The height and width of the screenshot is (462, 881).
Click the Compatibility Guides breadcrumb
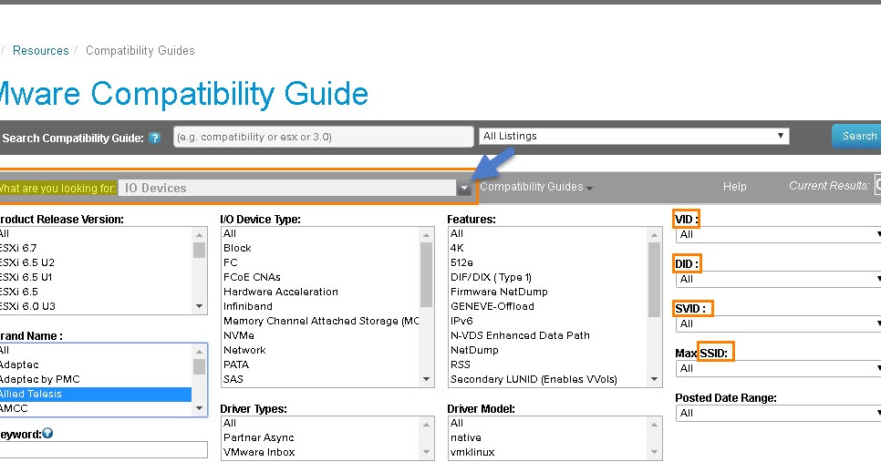tap(140, 50)
